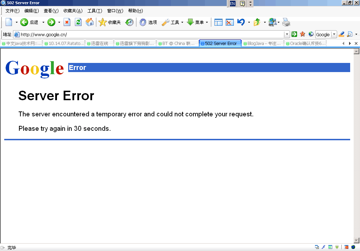Click the globe search engine icon
Viewport: 360px width, 251px height.
click(311, 34)
